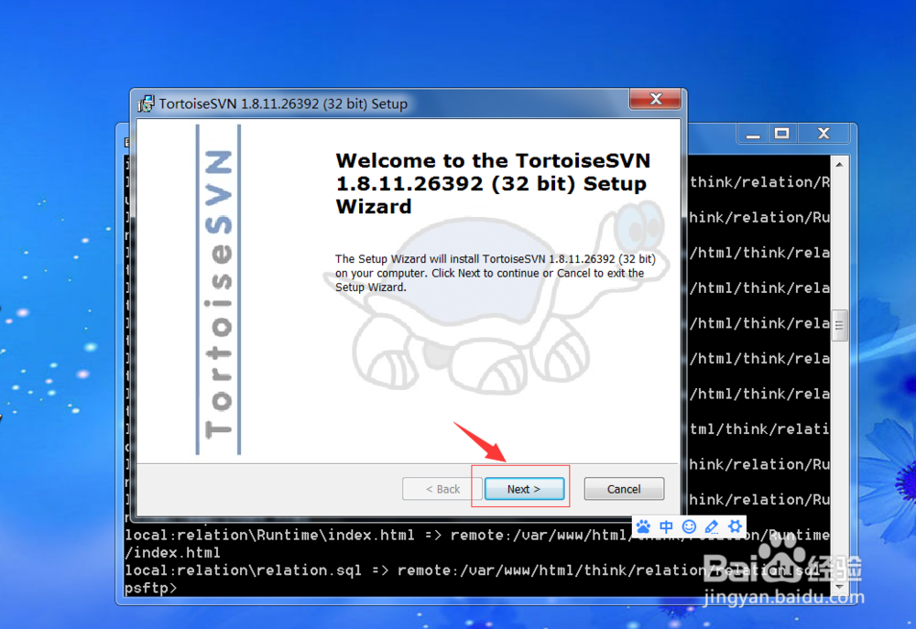Open IME toolbar settings gear
916x629 pixels.
coord(735,526)
